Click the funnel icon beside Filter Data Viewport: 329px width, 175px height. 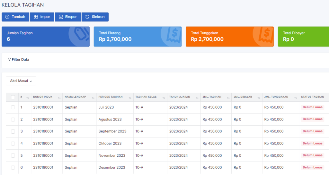tap(9, 60)
